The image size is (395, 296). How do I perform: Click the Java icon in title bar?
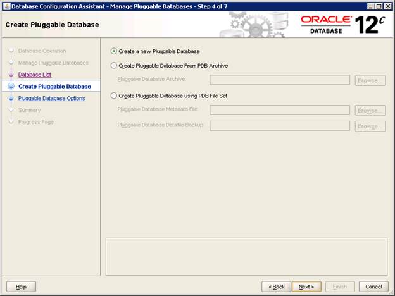click(6, 6)
